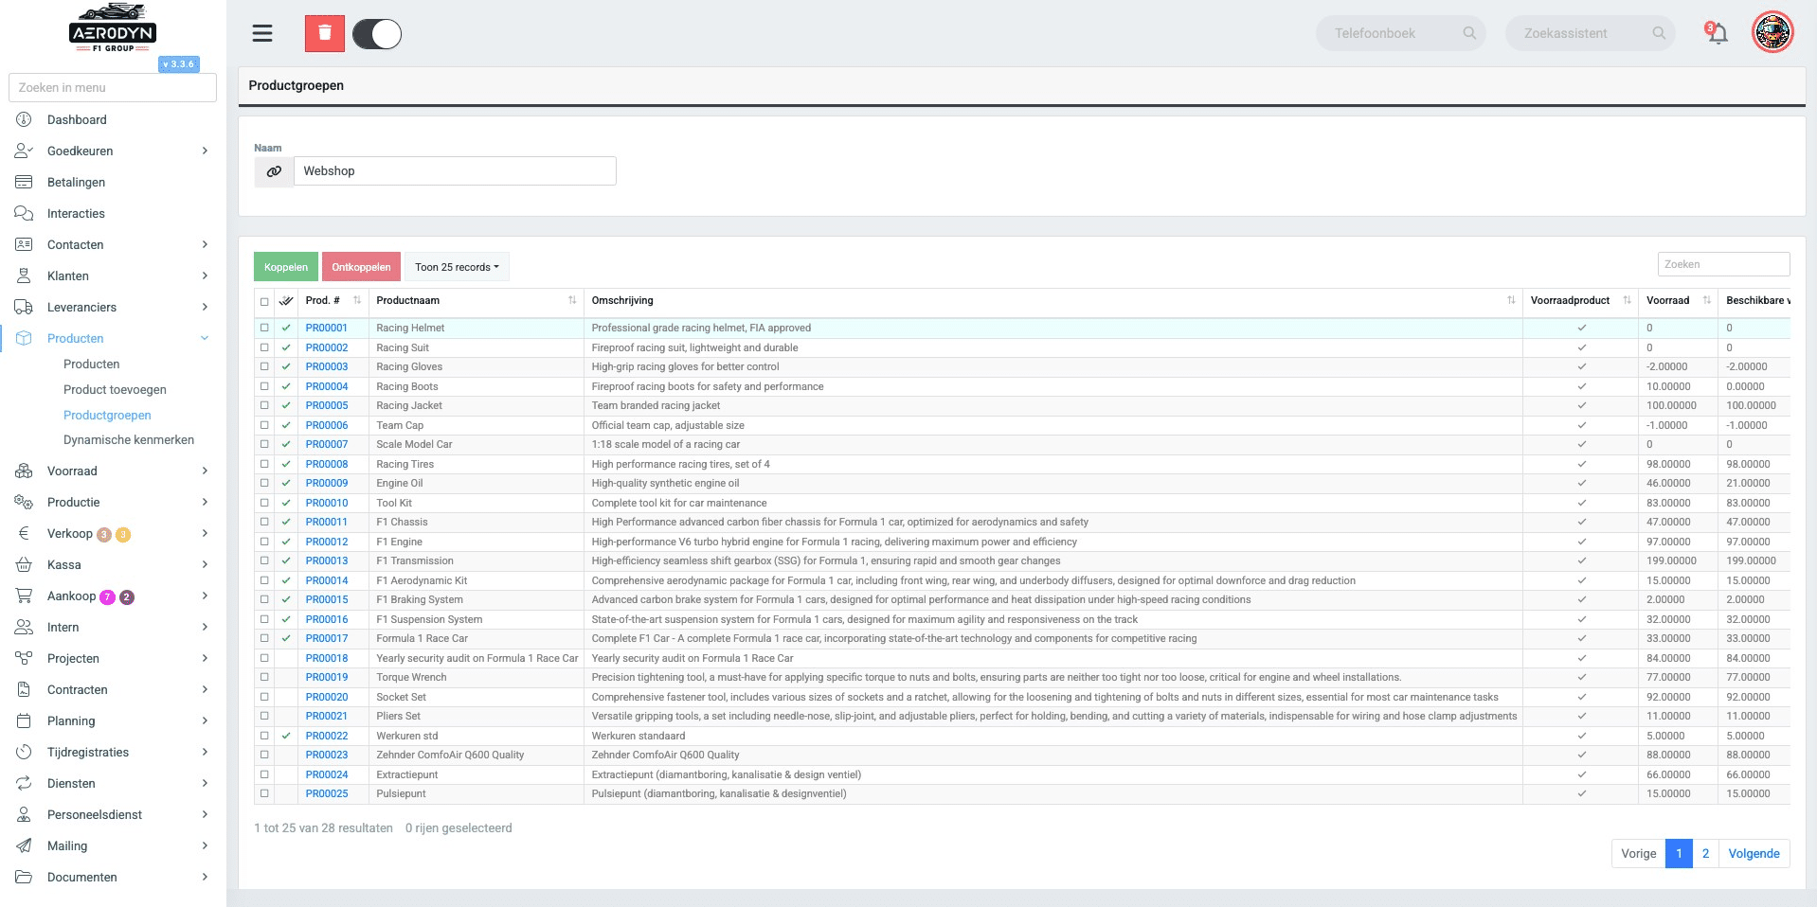
Task: Go to page 2 of results
Action: (x=1705, y=853)
